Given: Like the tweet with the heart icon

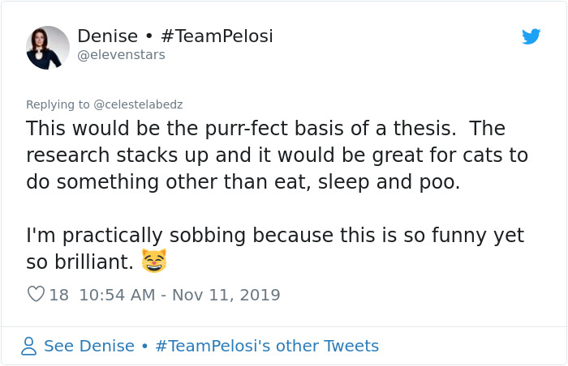Looking at the screenshot, I should pyautogui.click(x=36, y=295).
